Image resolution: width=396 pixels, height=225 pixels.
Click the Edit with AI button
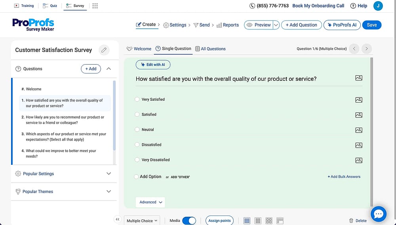(x=153, y=65)
